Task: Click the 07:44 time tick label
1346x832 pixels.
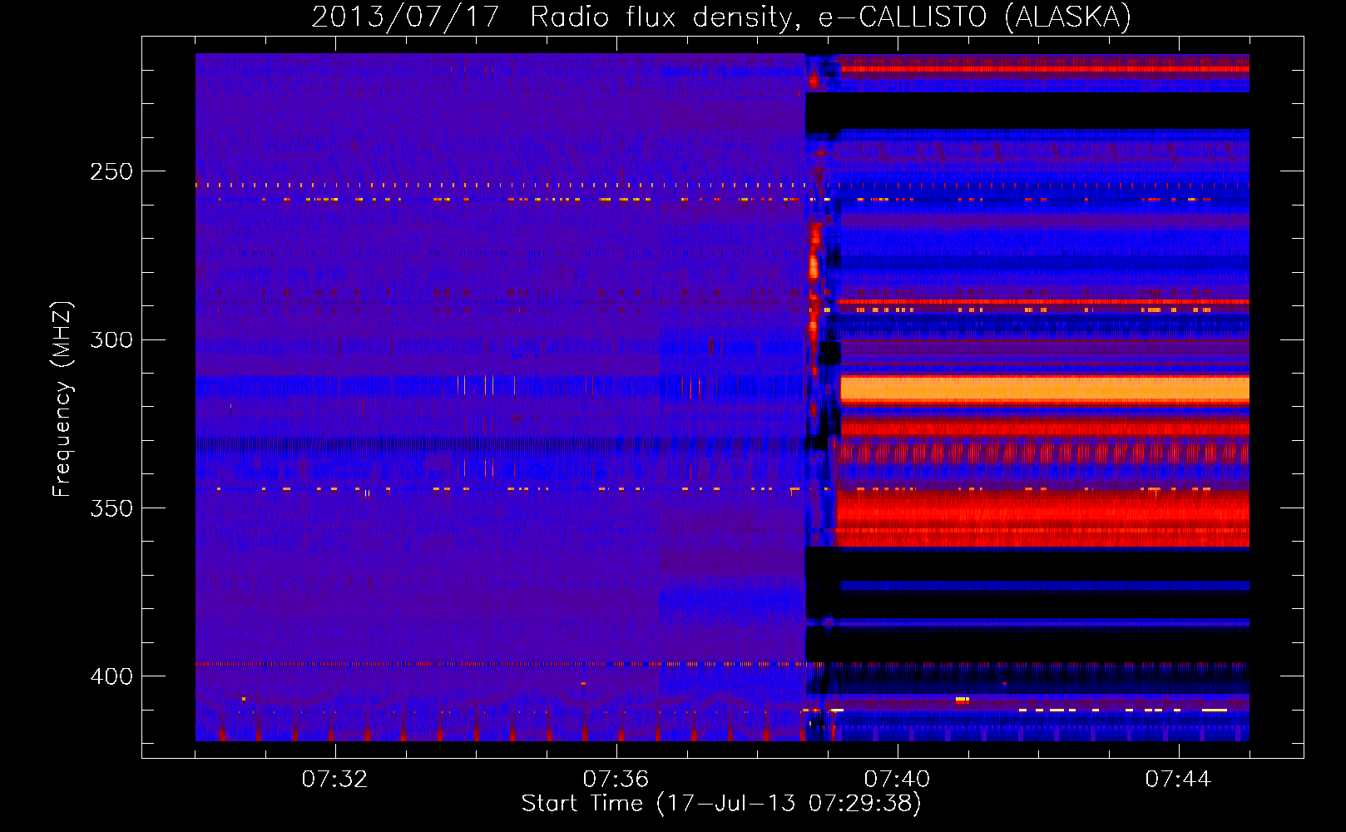Action: pyautogui.click(x=1178, y=779)
